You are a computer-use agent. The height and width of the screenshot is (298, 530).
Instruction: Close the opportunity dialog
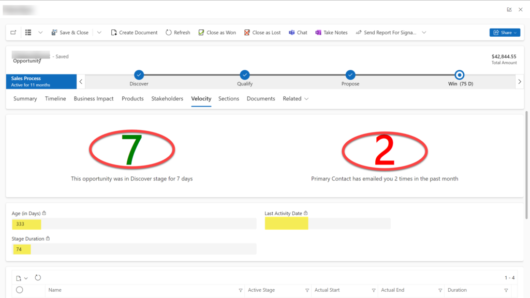[521, 9]
